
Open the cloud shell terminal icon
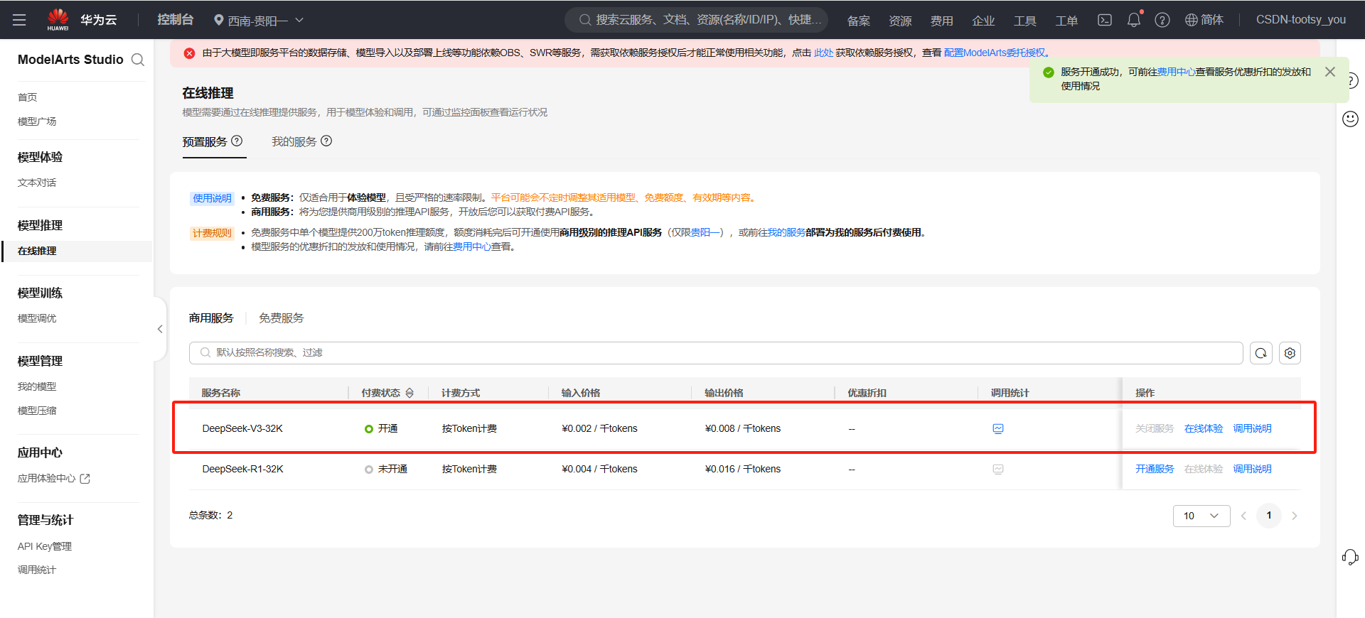(1104, 20)
